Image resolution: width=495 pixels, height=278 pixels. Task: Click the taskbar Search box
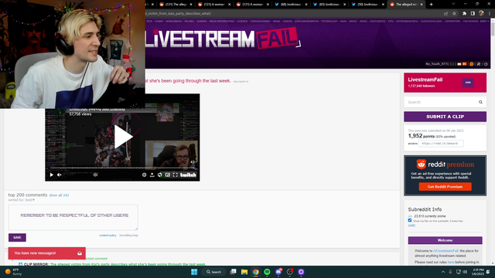(x=213, y=272)
